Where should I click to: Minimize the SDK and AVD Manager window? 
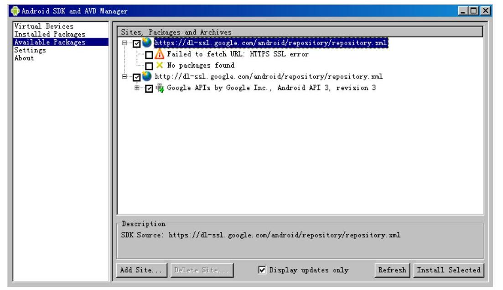462,11
